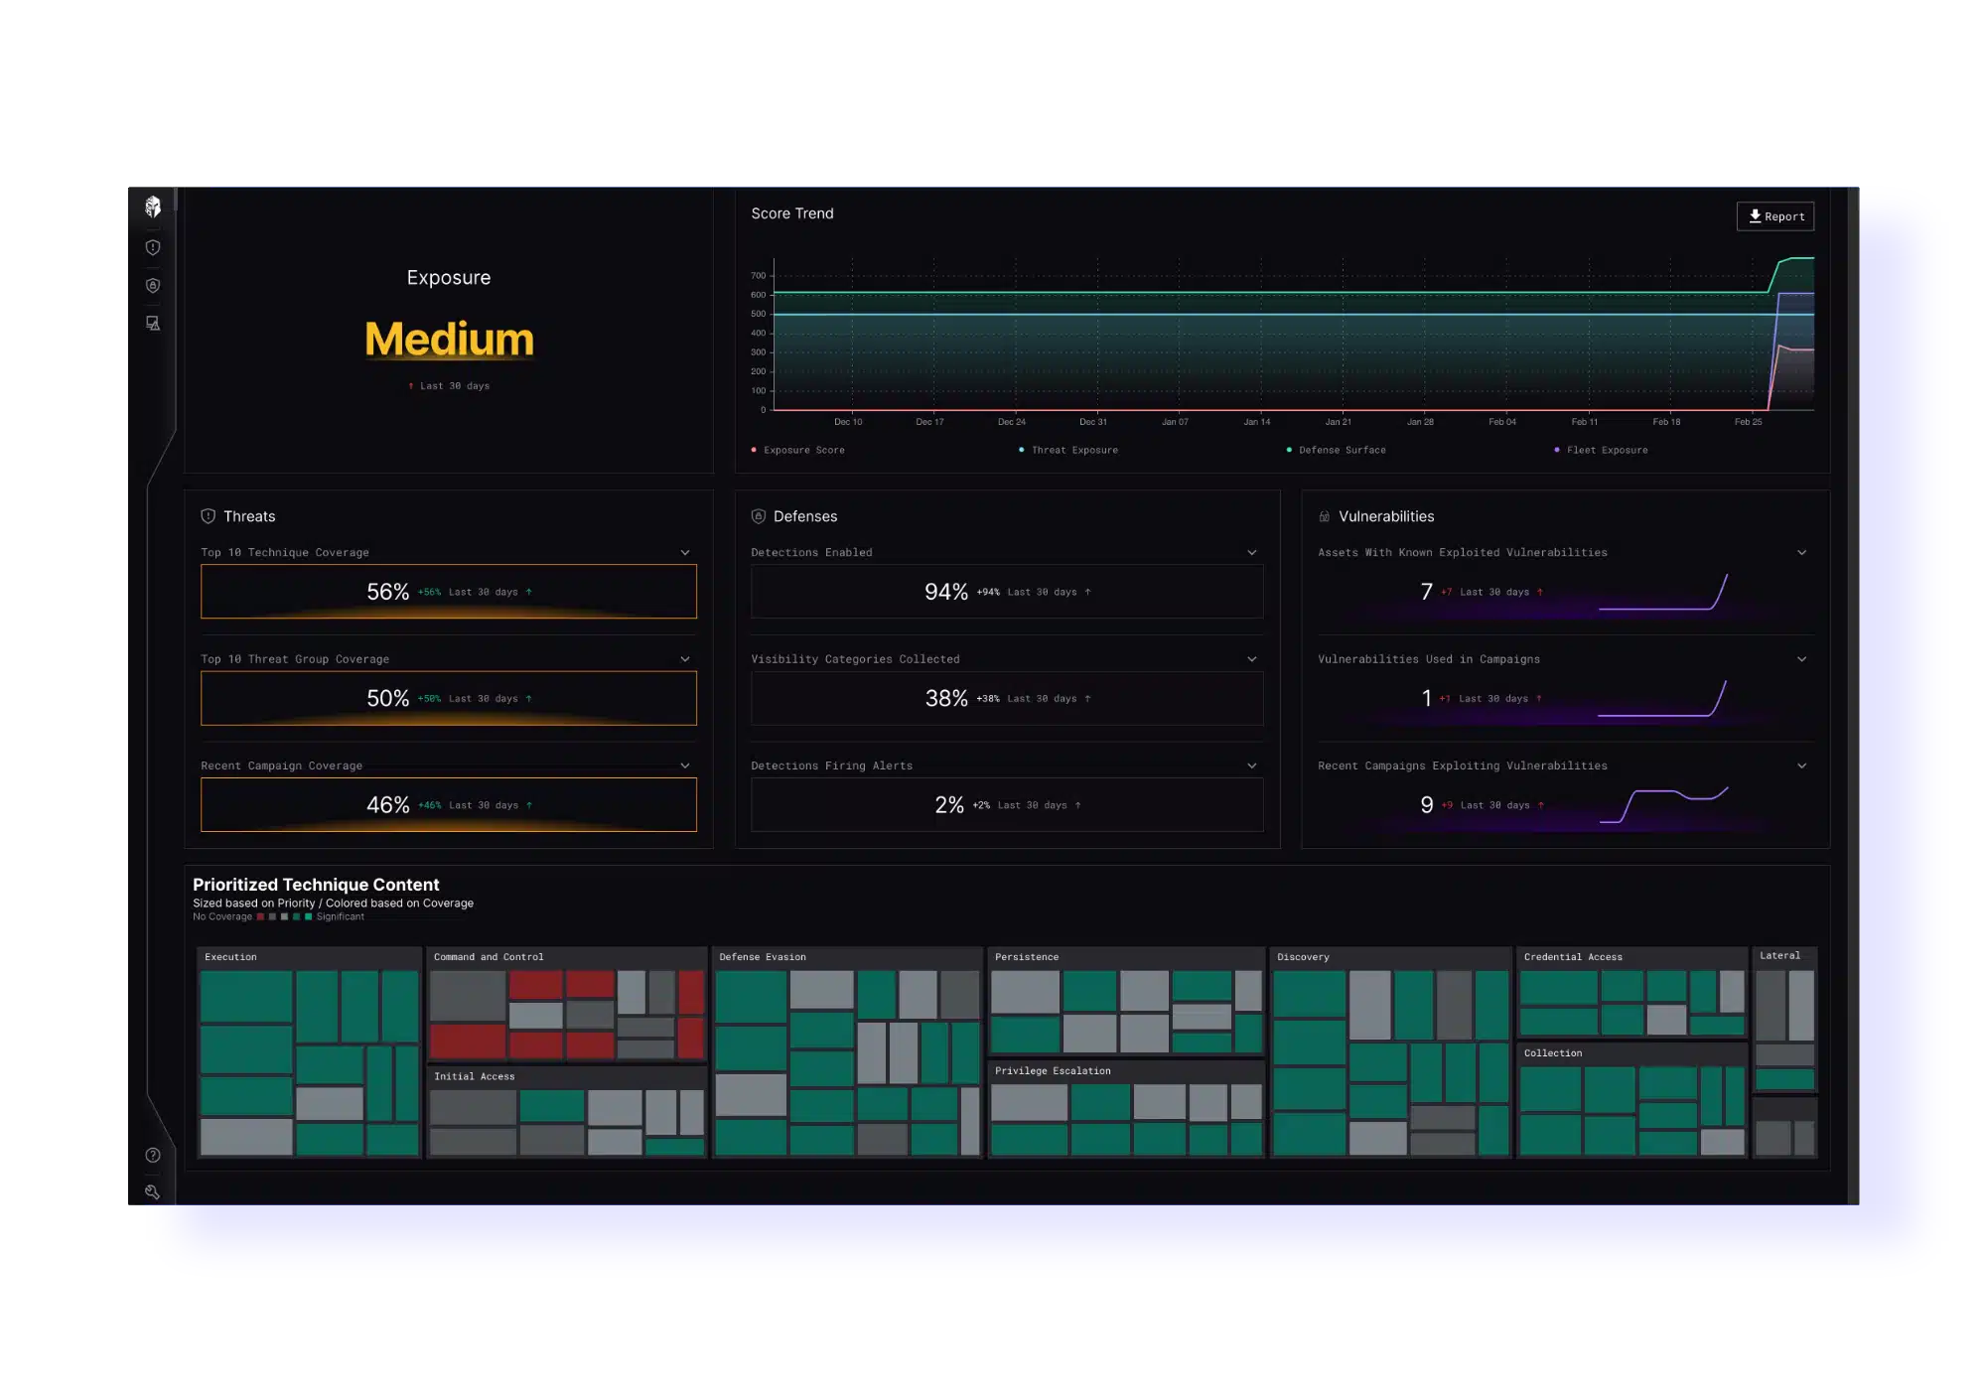Image resolution: width=1986 pixels, height=1390 pixels.
Task: Click 'Last 30 days' under Medium
Action: tap(455, 386)
